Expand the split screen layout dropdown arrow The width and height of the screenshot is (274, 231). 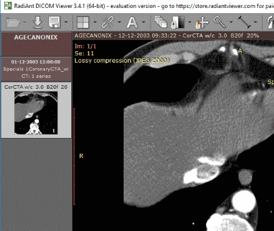coord(95,22)
